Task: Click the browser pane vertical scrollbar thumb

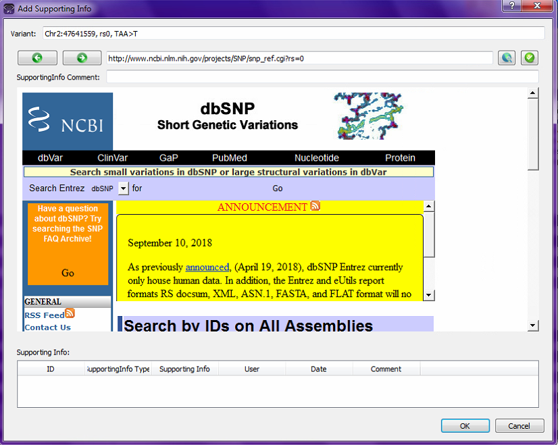Action: (x=533, y=135)
